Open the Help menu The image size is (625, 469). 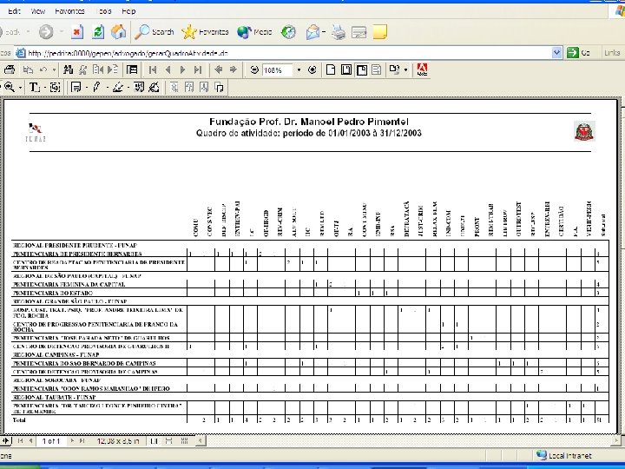(128, 11)
